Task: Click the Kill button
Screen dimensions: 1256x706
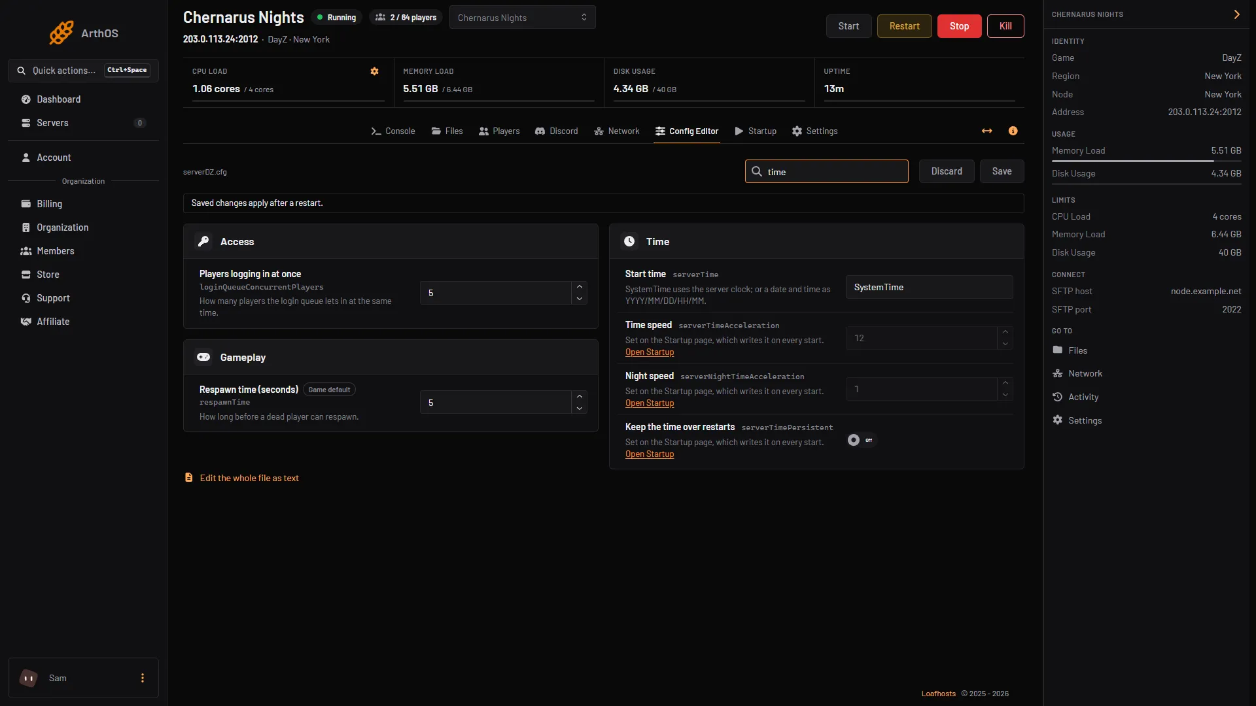Action: point(1005,26)
